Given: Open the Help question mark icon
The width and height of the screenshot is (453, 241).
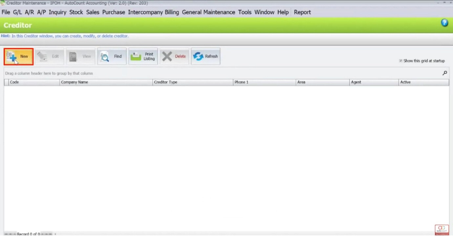Looking at the screenshot, I should [x=444, y=22].
